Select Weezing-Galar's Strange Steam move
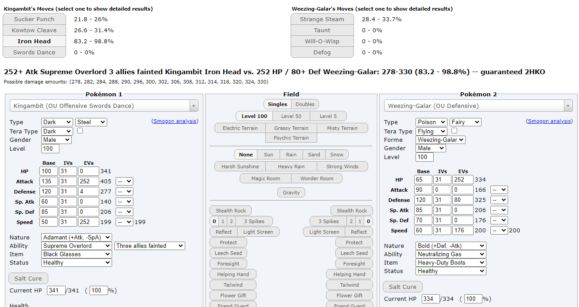 tap(322, 19)
